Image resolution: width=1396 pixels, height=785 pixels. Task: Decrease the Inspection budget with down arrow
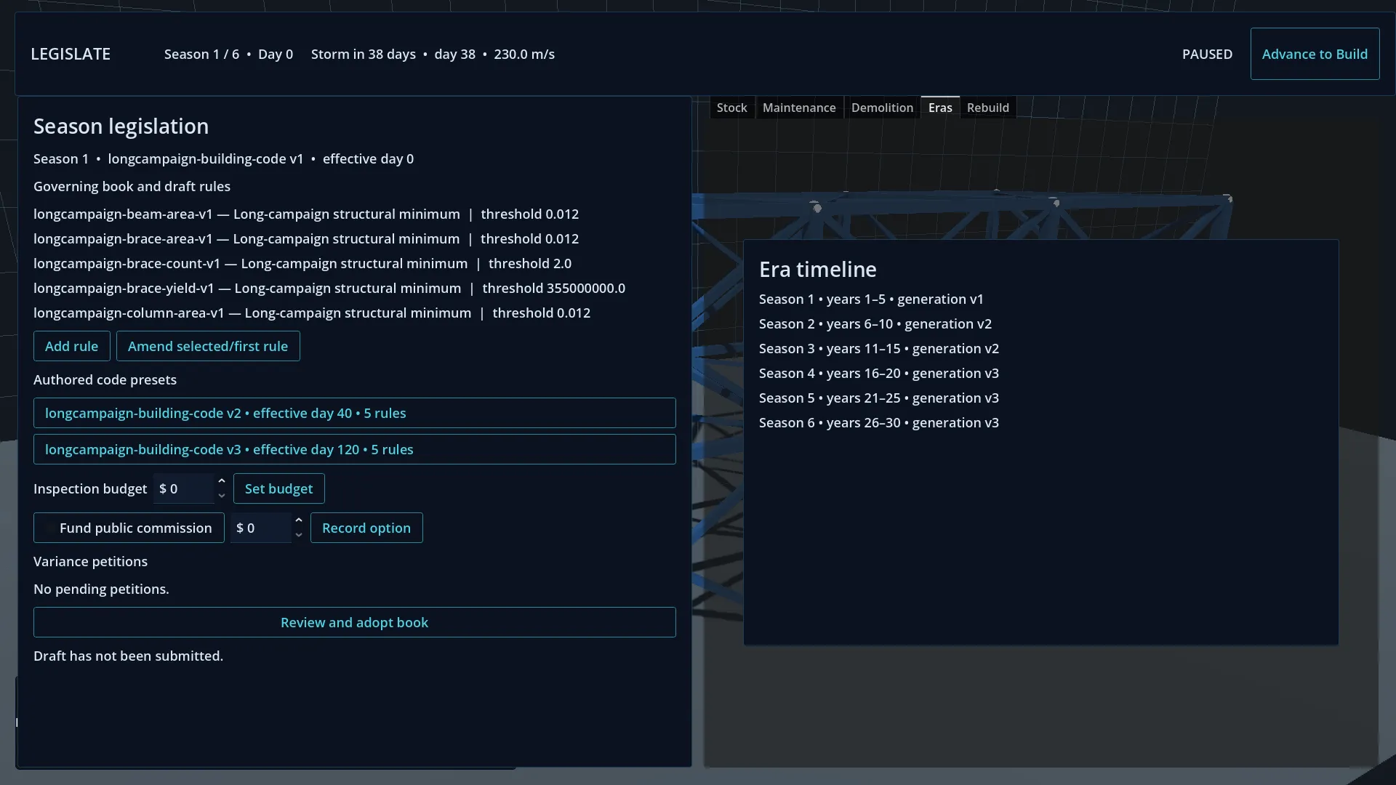(x=221, y=496)
